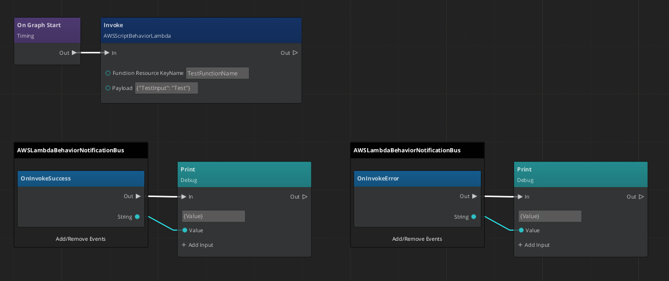Select the Payload data pin circle

coord(108,88)
